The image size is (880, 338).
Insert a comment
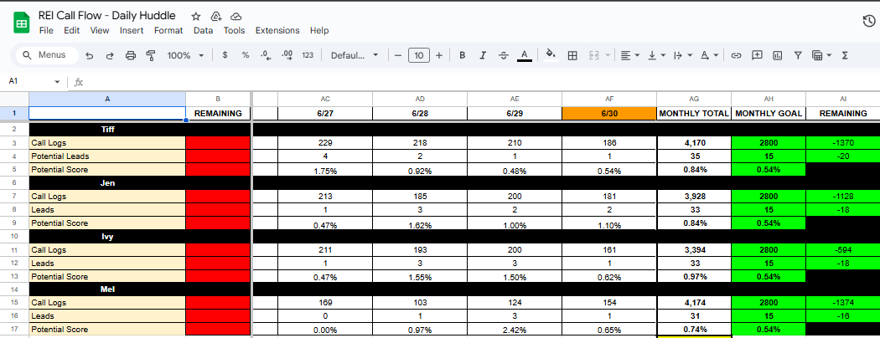[x=757, y=55]
